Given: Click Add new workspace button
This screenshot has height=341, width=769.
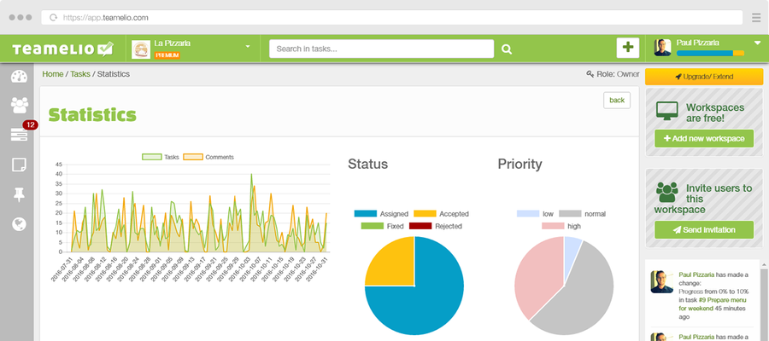Looking at the screenshot, I should (704, 138).
